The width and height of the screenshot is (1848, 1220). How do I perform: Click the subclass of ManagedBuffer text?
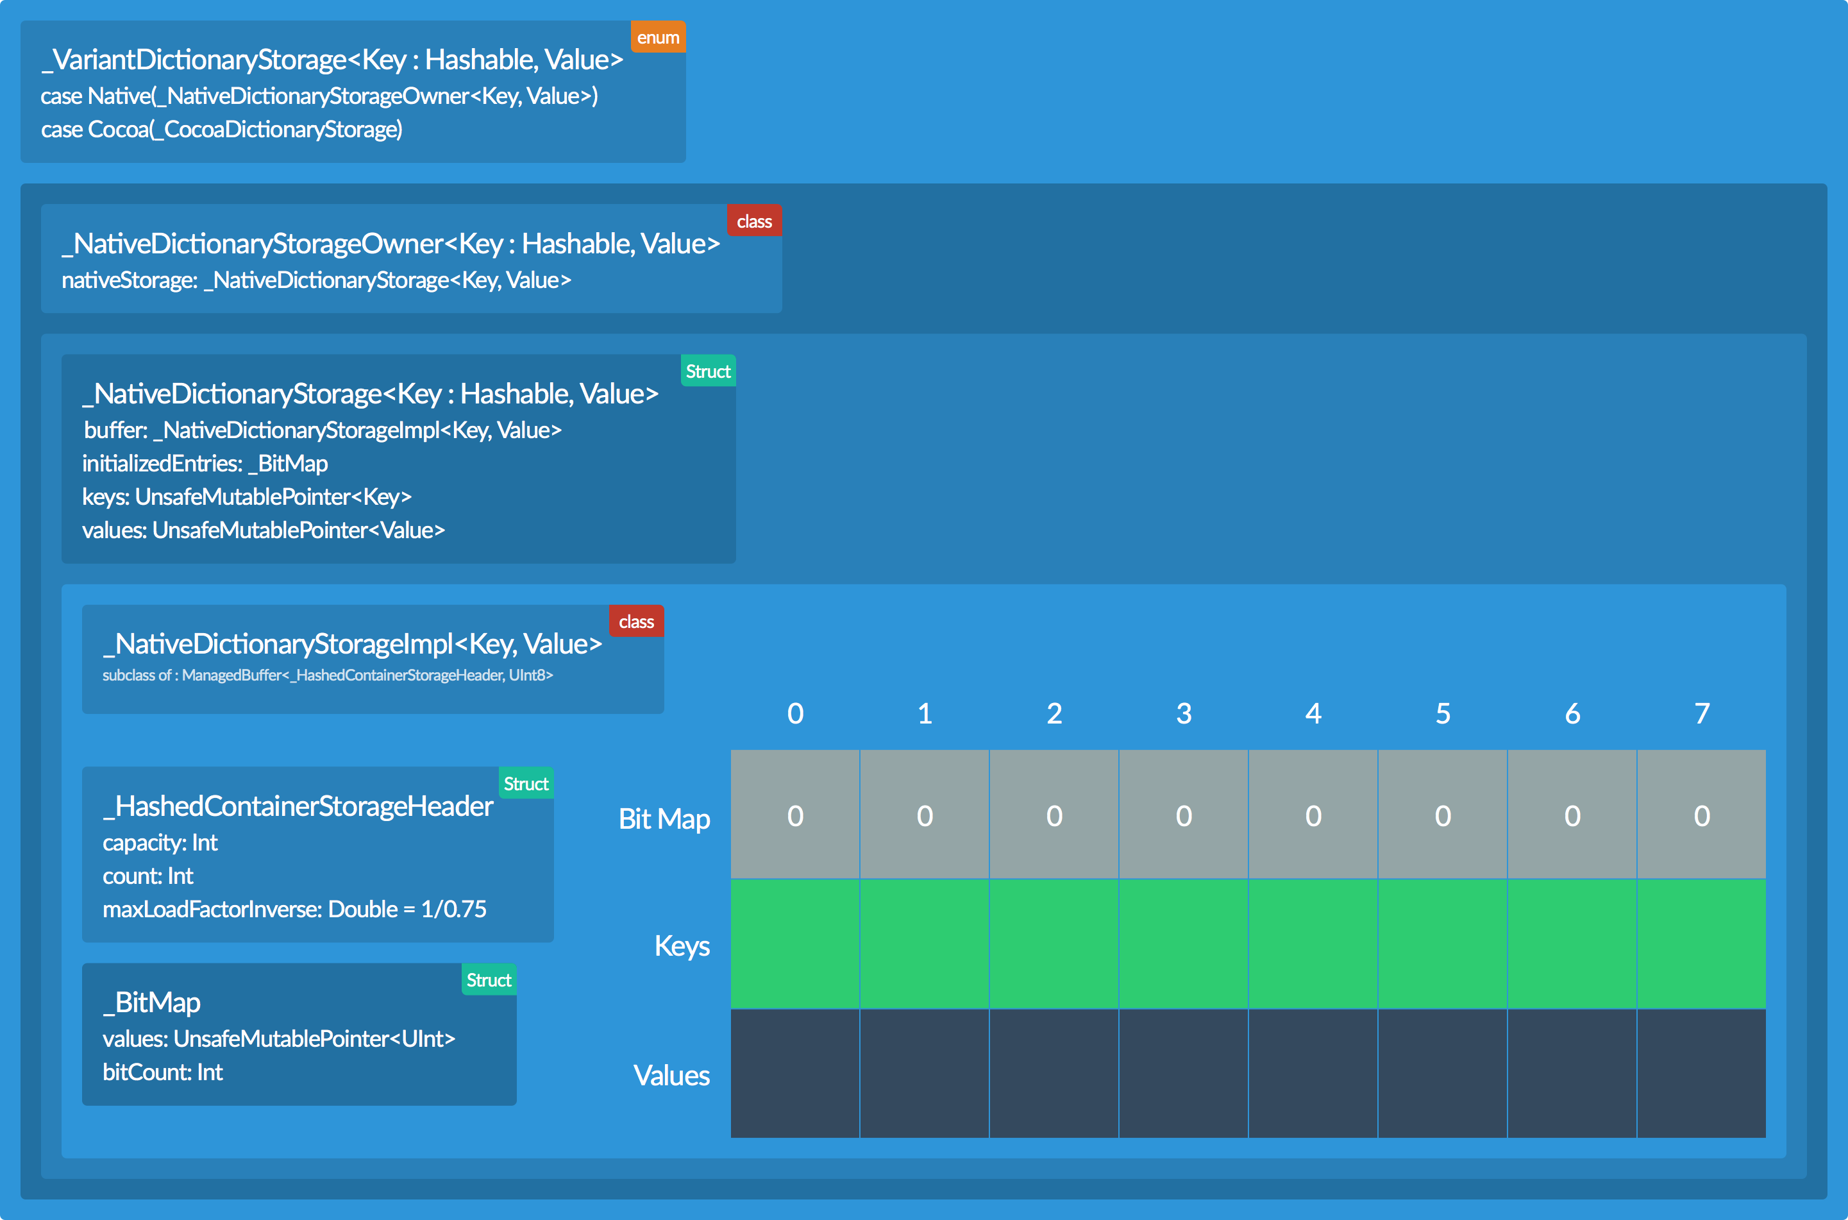point(328,675)
